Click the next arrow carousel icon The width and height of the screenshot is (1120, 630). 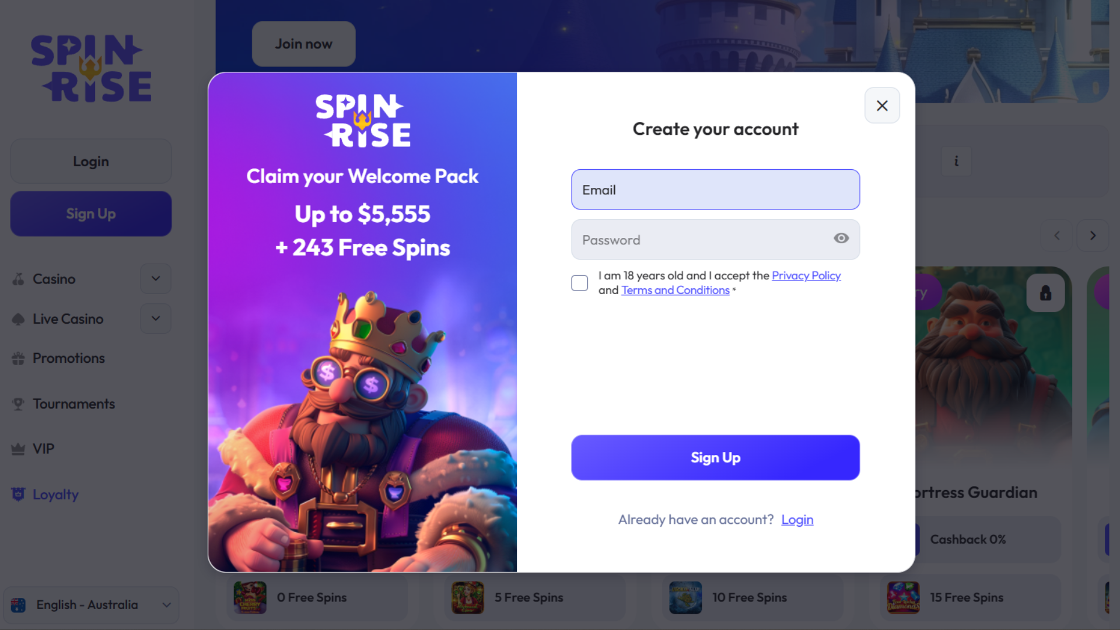click(x=1093, y=236)
